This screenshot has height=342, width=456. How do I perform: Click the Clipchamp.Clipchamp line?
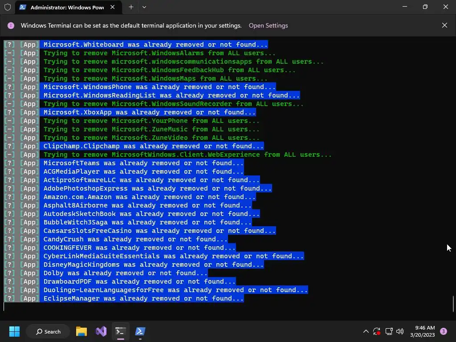134,146
